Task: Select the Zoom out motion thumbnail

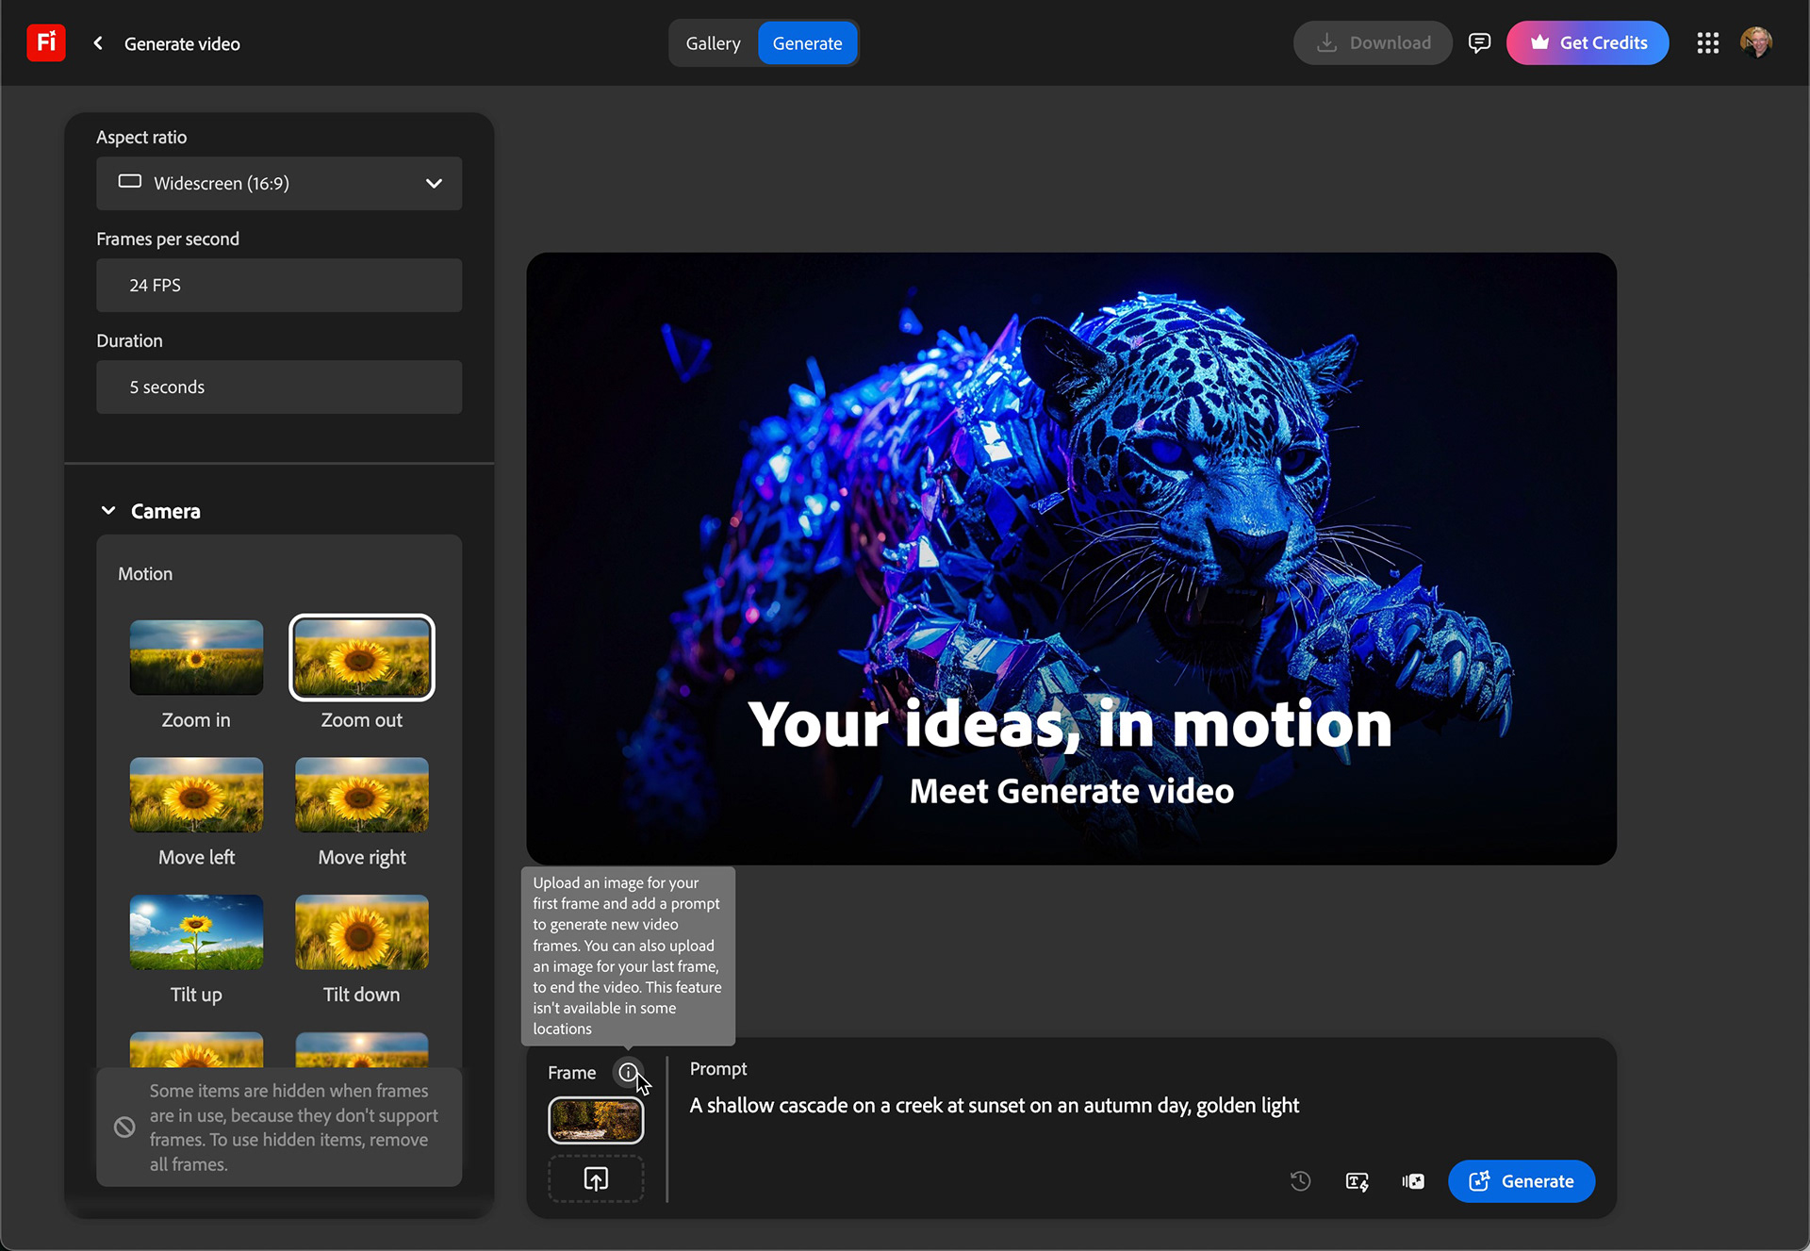Action: click(x=362, y=657)
